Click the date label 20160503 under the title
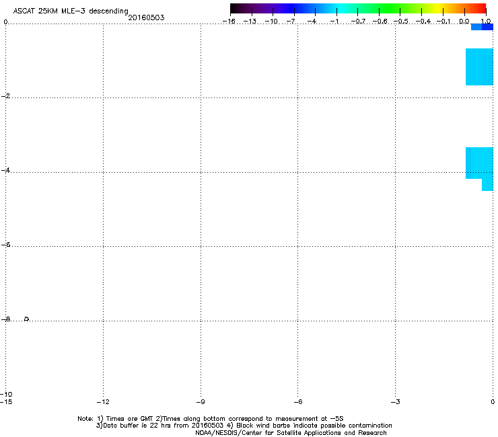Viewport: 498px width, 437px height. (x=146, y=17)
